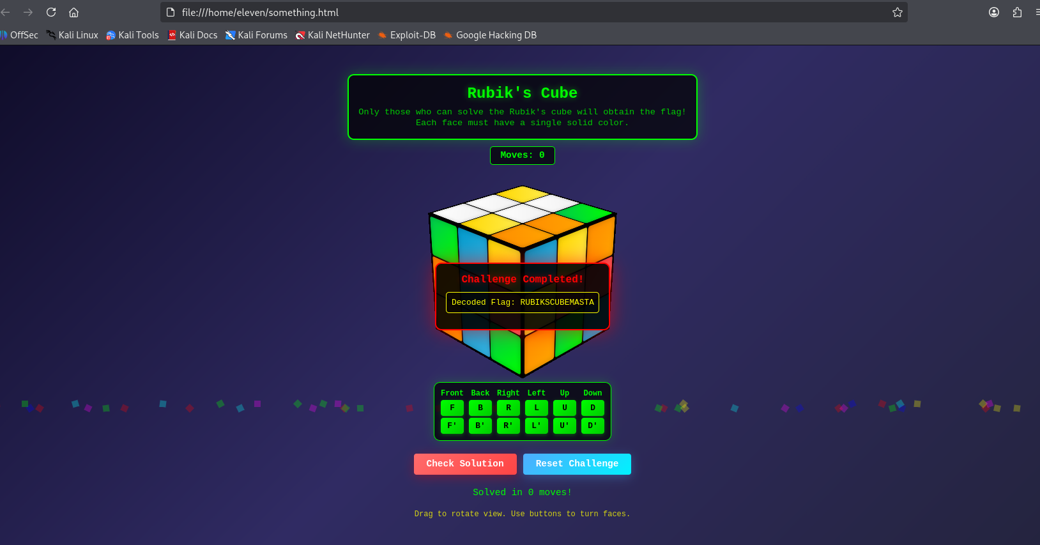The height and width of the screenshot is (545, 1040).
Task: Go to browser home page icon
Action: tap(73, 12)
